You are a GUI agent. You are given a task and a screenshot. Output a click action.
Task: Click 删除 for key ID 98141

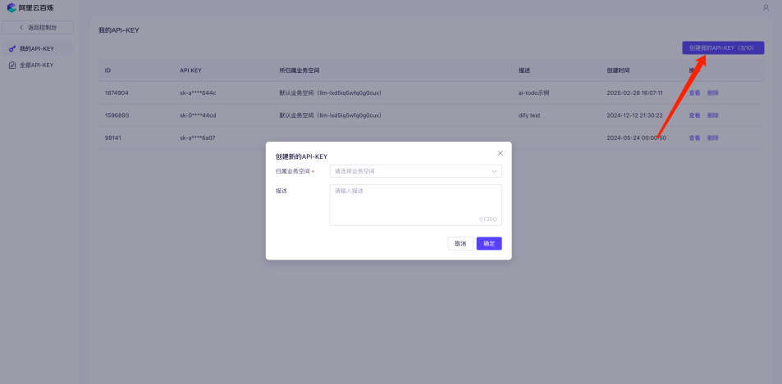[x=712, y=138]
